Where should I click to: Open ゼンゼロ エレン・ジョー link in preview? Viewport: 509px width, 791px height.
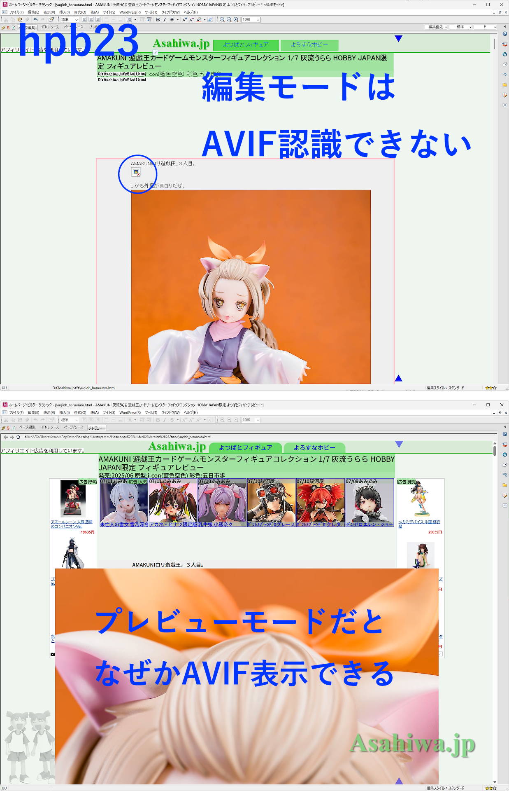370,524
